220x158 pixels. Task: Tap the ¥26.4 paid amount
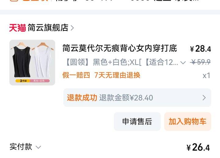[x=198, y=147]
